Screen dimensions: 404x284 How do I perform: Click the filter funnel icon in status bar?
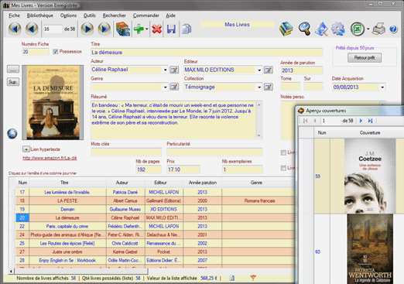pyautogui.click(x=253, y=278)
